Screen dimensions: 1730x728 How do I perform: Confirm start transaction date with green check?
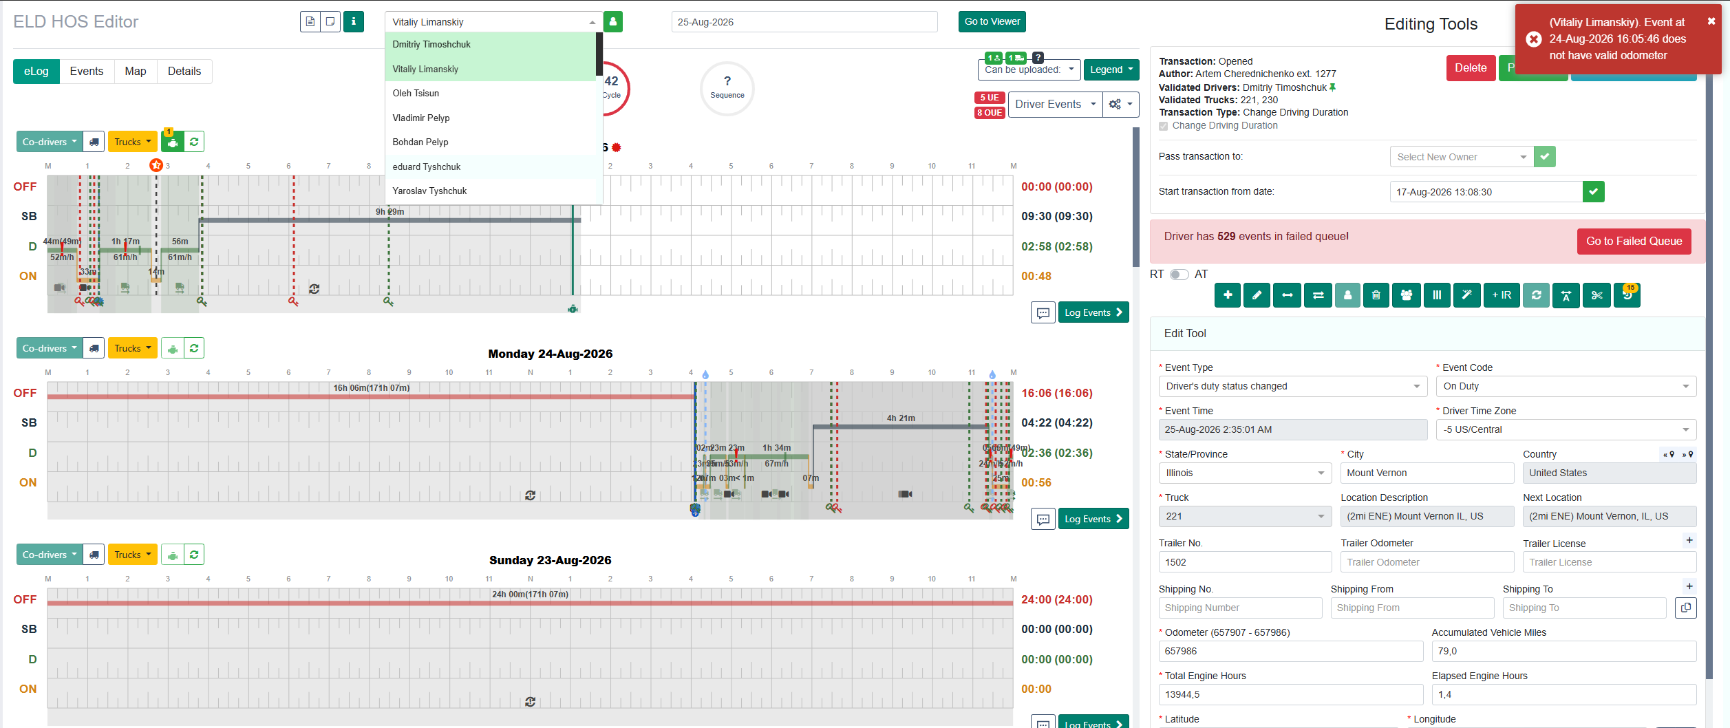[x=1594, y=191]
